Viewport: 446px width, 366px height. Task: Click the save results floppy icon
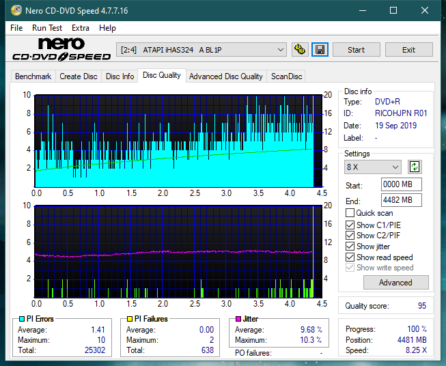click(x=320, y=50)
